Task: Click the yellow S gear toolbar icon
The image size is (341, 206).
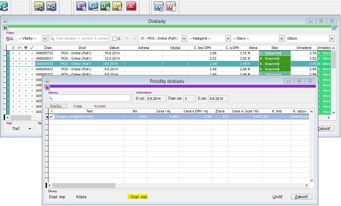Action: (39, 6)
